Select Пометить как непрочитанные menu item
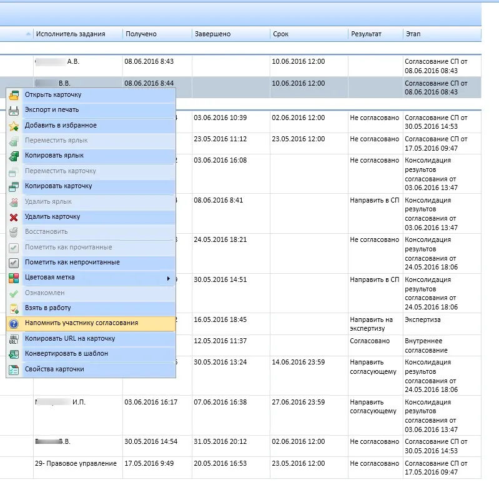This screenshot has height=487, width=499. coord(72,263)
